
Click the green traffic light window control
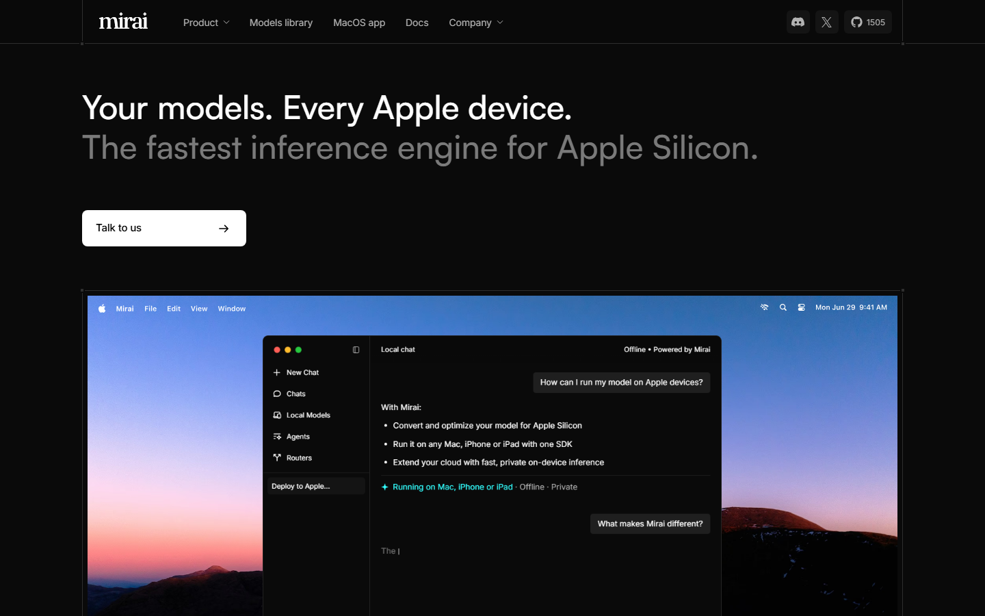point(298,349)
